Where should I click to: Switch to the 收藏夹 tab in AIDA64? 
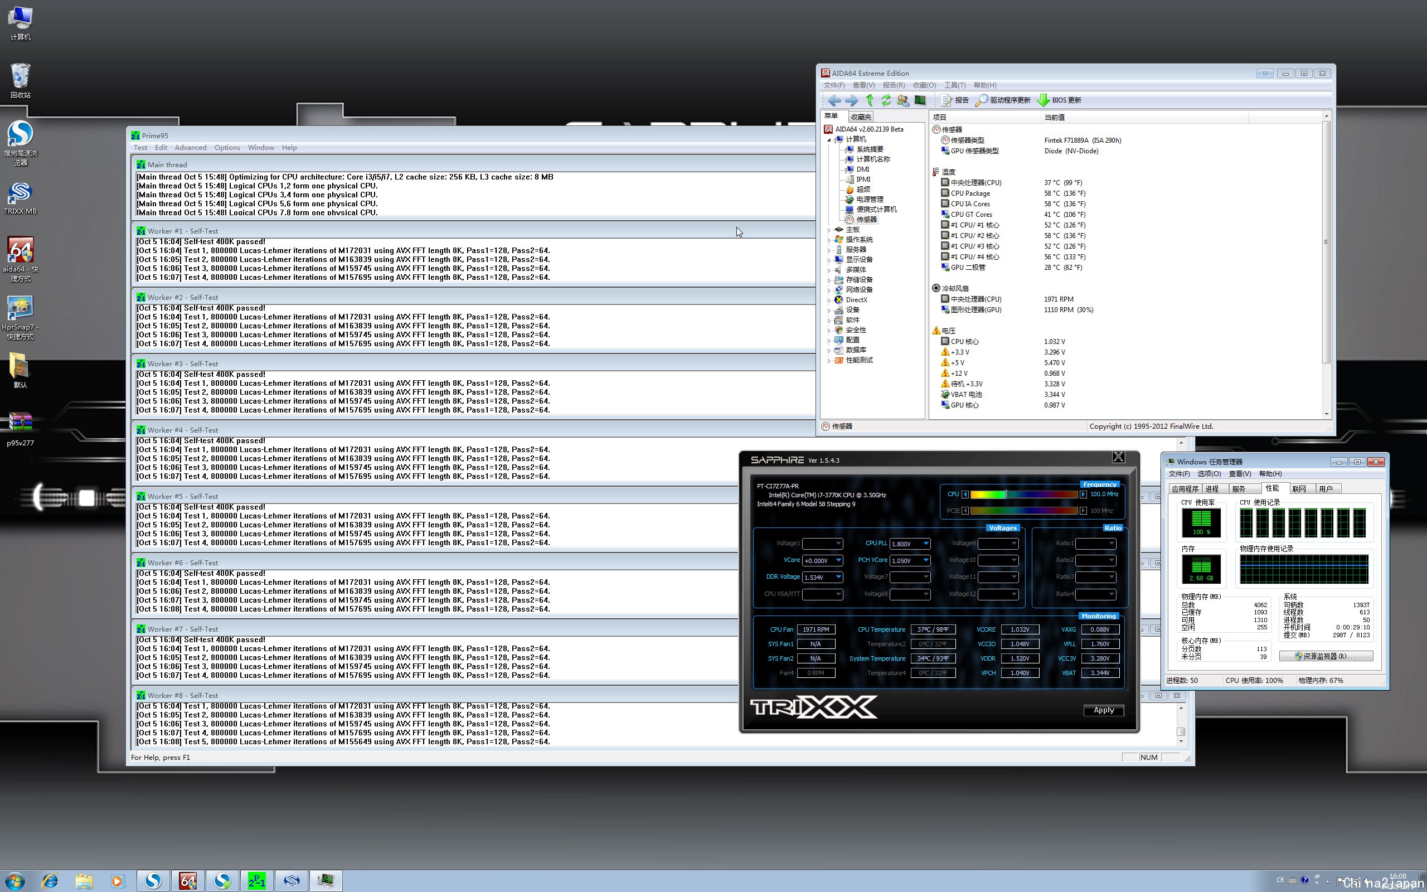pyautogui.click(x=860, y=117)
